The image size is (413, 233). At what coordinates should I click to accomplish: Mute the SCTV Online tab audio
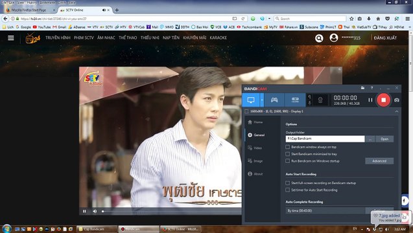tap(104, 10)
